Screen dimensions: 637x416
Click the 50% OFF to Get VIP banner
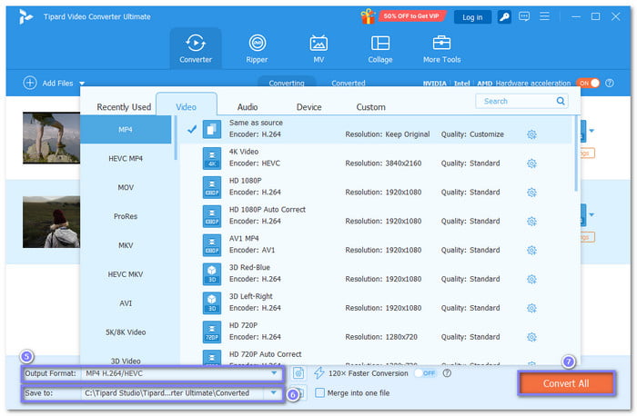pyautogui.click(x=411, y=16)
